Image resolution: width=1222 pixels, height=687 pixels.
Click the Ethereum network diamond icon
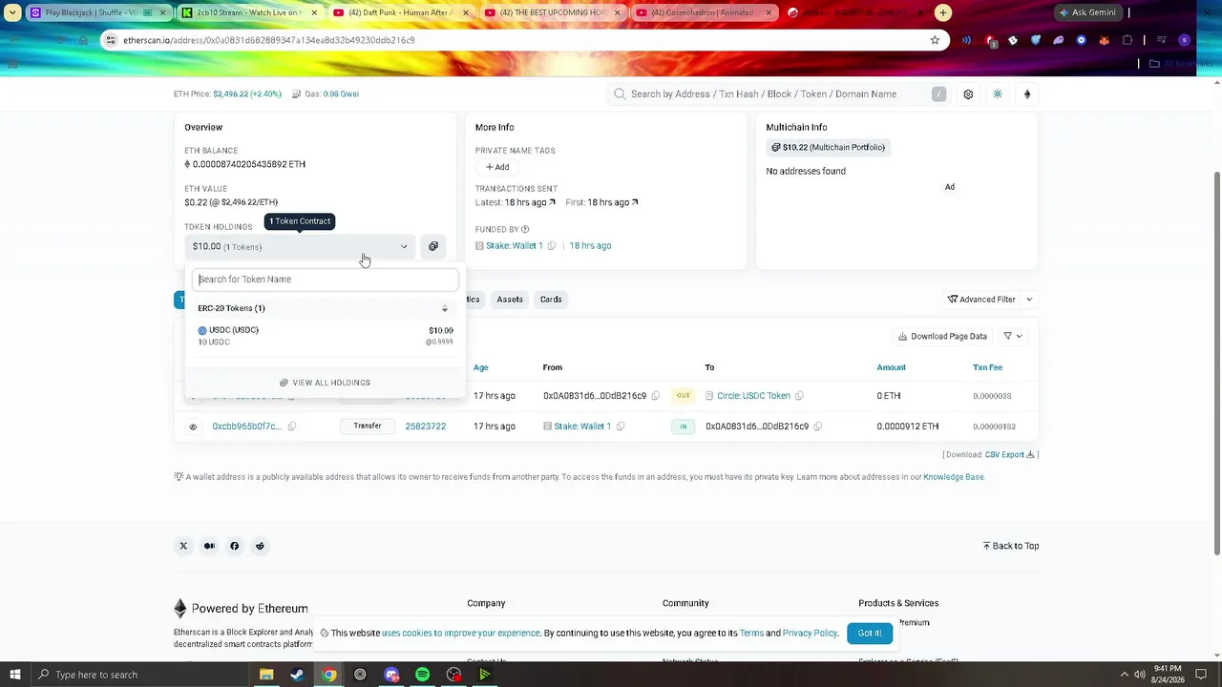tap(1027, 94)
